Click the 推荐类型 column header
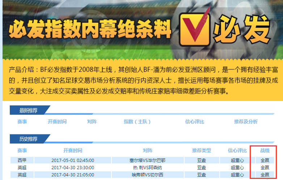The height and width of the screenshot is (180, 283). 202,150
